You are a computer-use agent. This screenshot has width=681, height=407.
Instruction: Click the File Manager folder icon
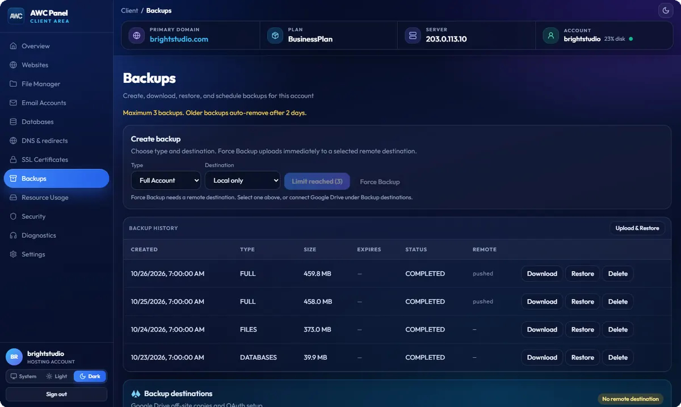tap(14, 84)
